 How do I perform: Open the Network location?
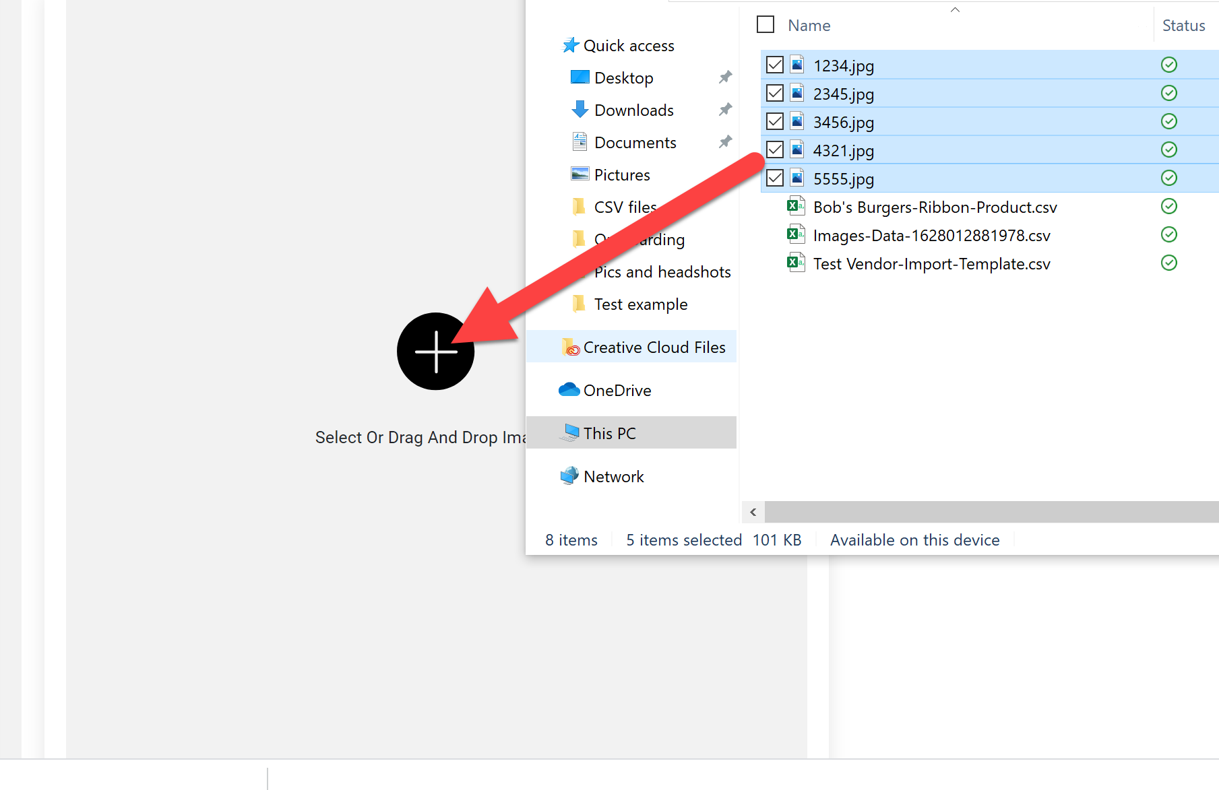point(613,477)
